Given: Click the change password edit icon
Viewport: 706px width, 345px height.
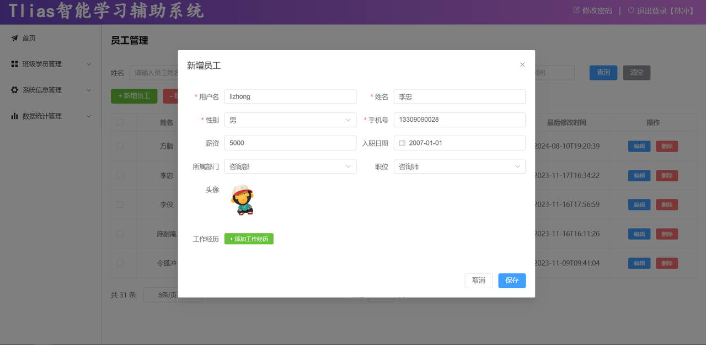Looking at the screenshot, I should pos(576,10).
